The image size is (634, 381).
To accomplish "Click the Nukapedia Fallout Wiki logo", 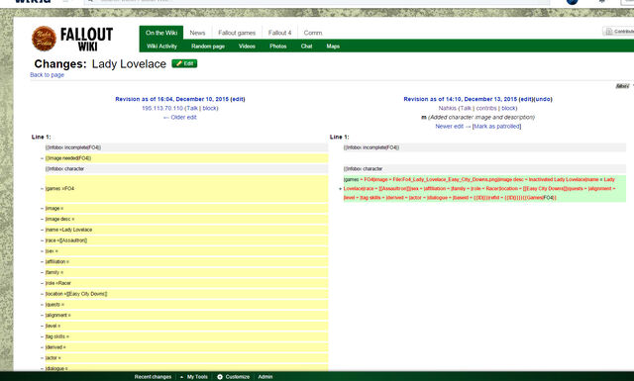I will click(x=72, y=40).
